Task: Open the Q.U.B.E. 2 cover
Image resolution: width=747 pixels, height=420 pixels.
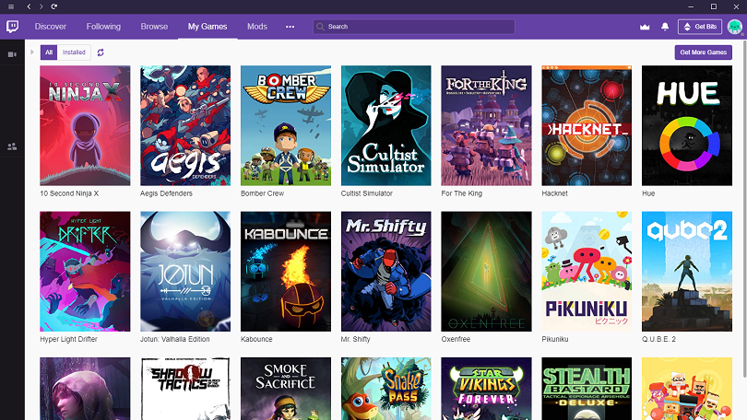Action: point(687,271)
